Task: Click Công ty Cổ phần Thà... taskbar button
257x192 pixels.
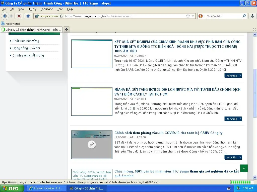Action: pyautogui.click(x=87, y=188)
